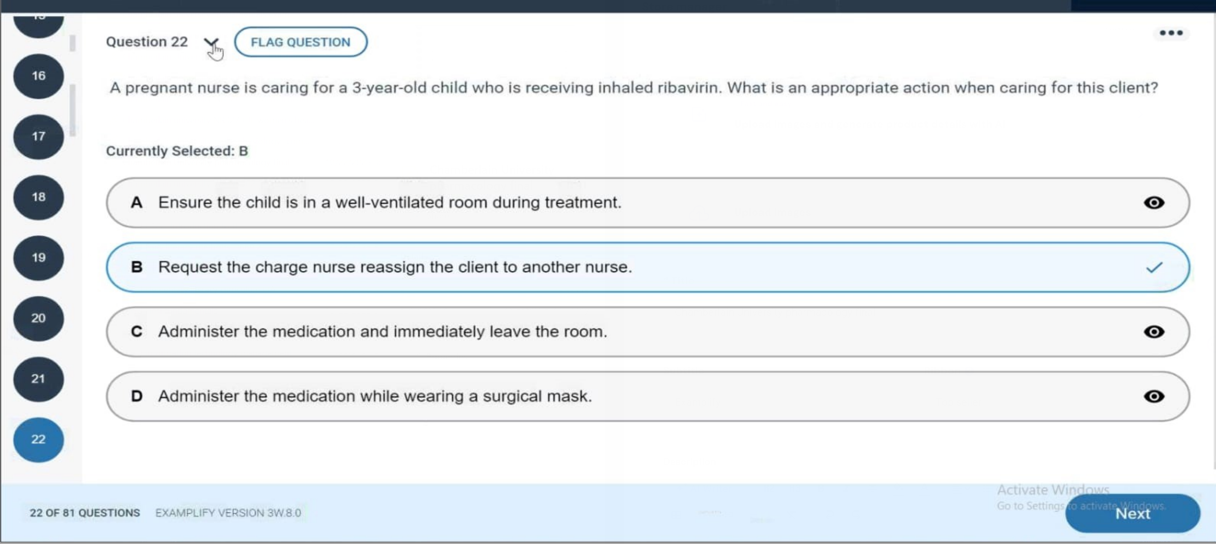Jump to question 21 in sidebar
The height and width of the screenshot is (544, 1216).
(38, 379)
